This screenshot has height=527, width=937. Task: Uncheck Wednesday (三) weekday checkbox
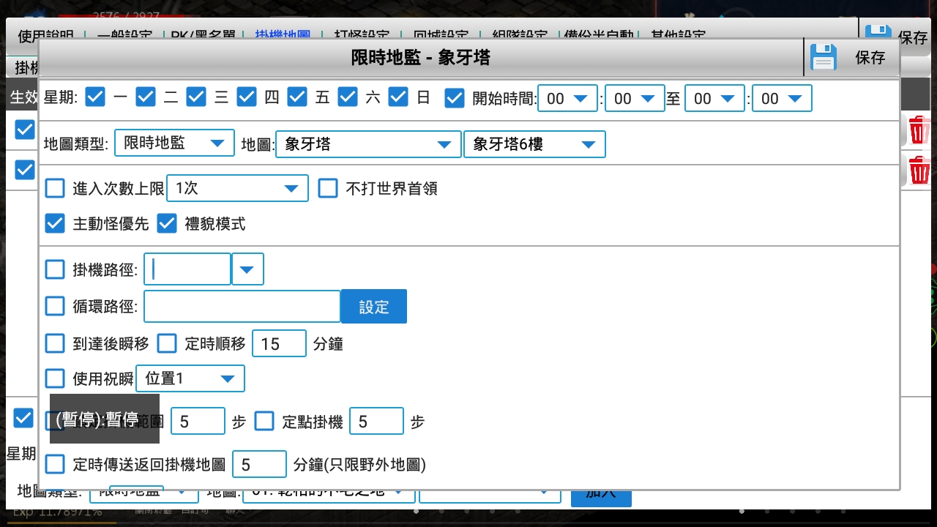pos(196,97)
